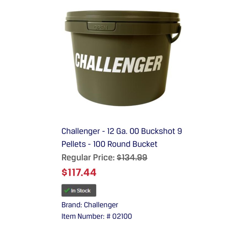The width and height of the screenshot is (248, 229).
Task: Click 'Pellets - 100 Round Bucket' title line
Action: (x=109, y=144)
